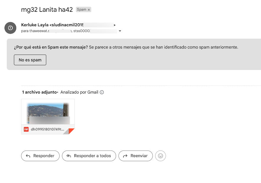Image resolution: width=261 pixels, height=183 pixels.
Task: Click the attachment filename dh099518010749t
Action: point(47,129)
